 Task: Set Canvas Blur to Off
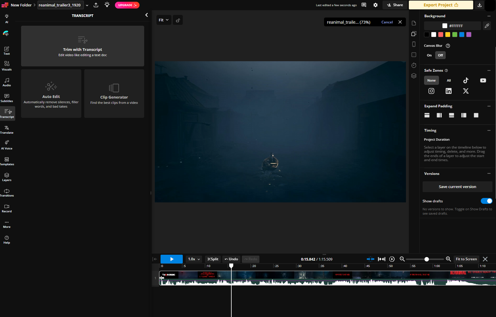click(x=440, y=55)
